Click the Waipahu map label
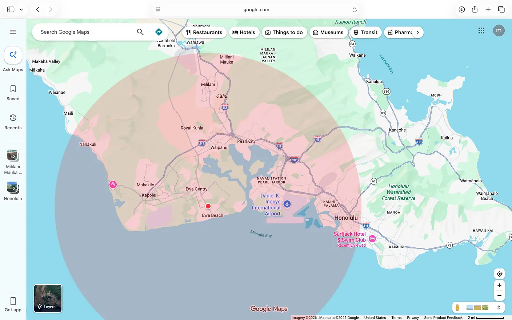Viewport: 512px width, 320px height. click(x=219, y=147)
